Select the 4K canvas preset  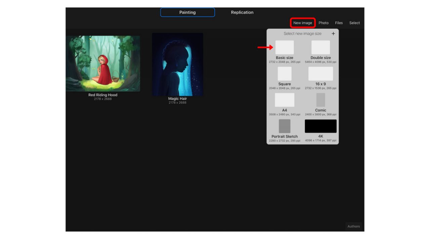(320, 126)
